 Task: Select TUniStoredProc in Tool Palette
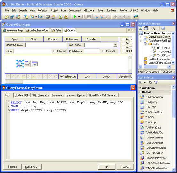click(154, 112)
